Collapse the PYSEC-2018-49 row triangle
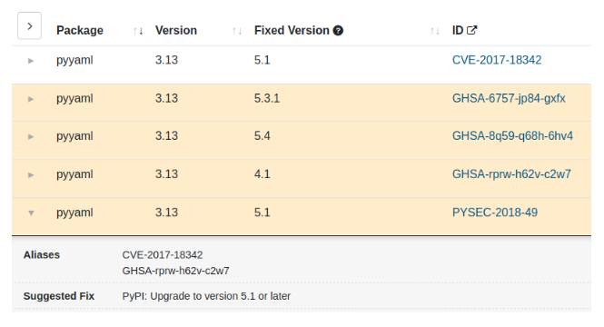 click(x=31, y=213)
